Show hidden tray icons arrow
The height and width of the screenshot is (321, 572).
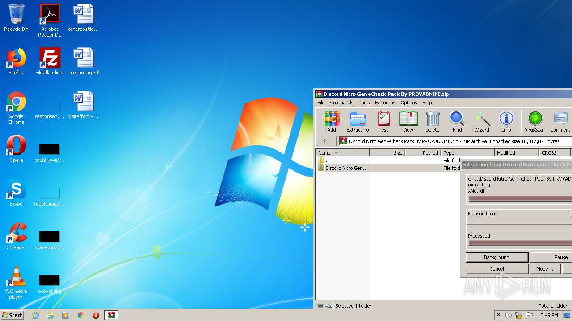tap(498, 315)
